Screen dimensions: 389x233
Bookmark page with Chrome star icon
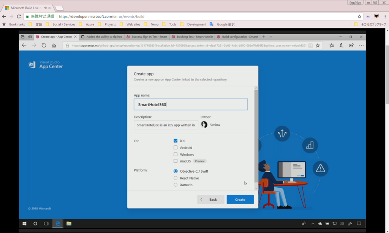pos(359,17)
